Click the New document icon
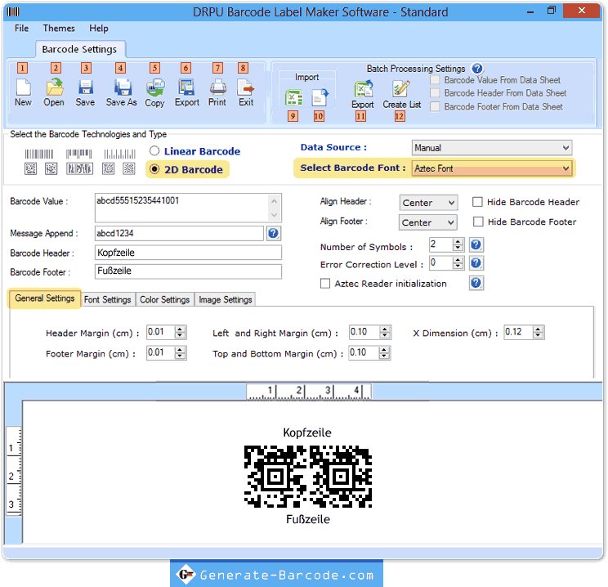This screenshot has width=608, height=587. click(23, 87)
